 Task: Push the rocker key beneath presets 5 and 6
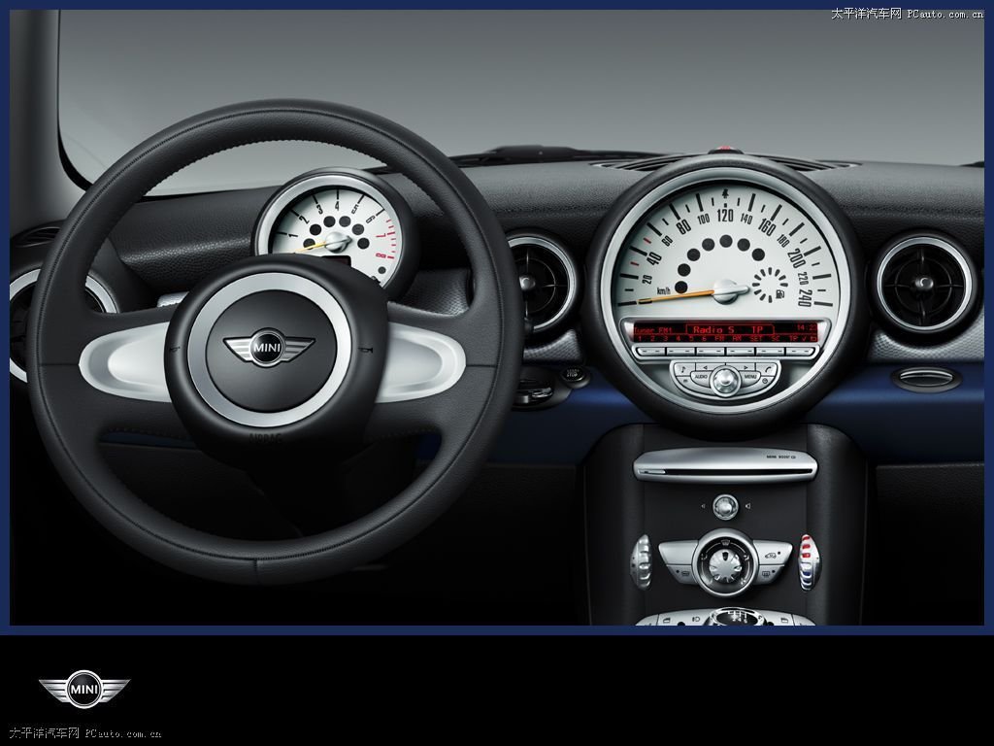pos(710,351)
